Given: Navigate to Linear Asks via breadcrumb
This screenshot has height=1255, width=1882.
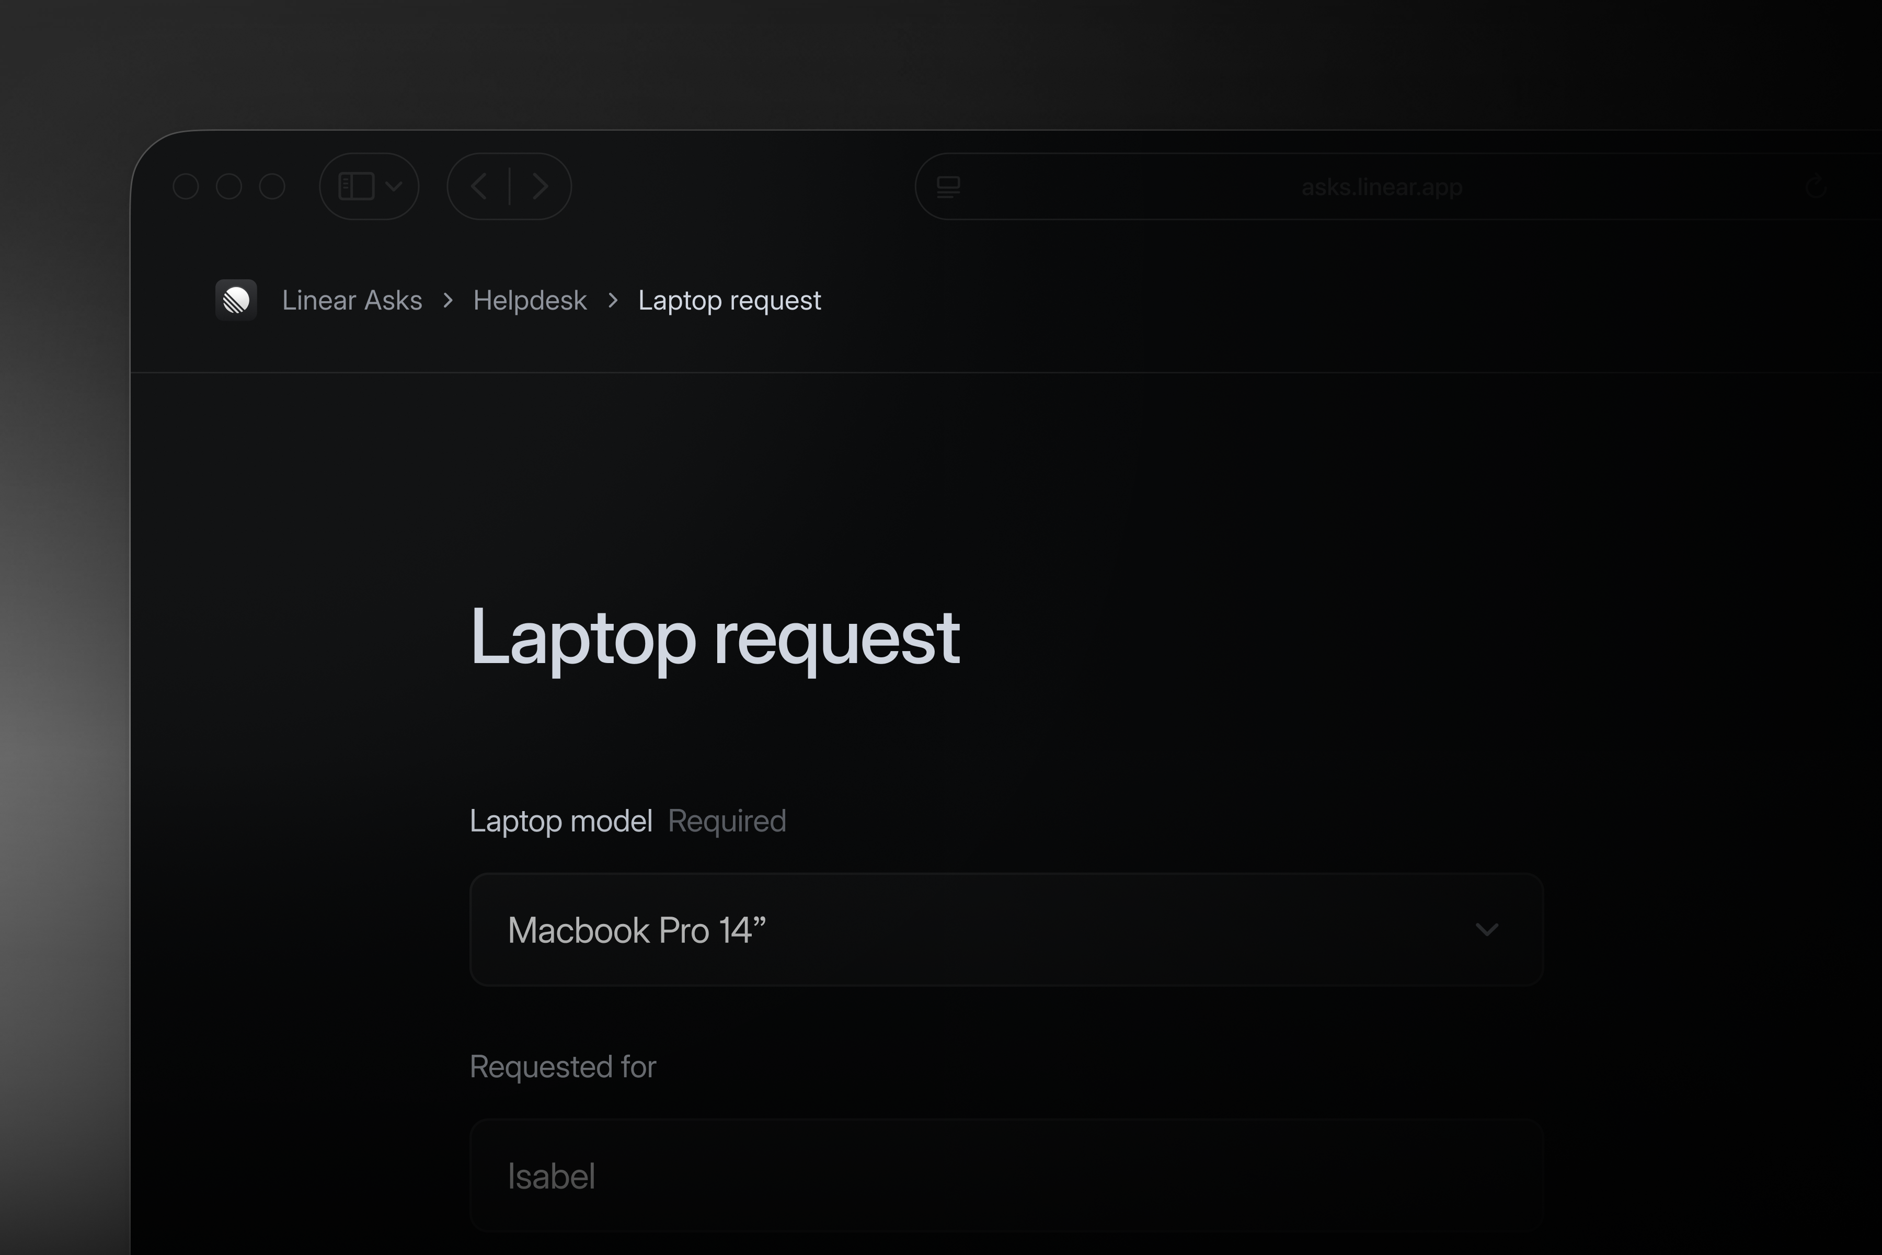Looking at the screenshot, I should [352, 300].
